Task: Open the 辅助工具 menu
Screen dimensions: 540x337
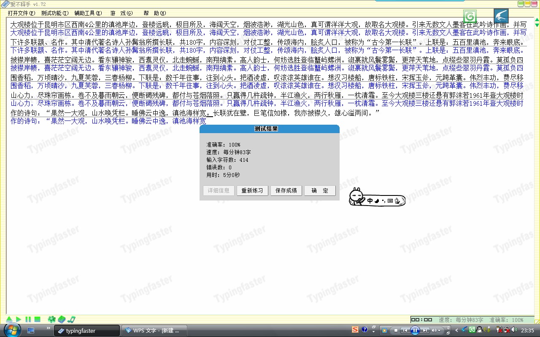Action: coord(88,13)
